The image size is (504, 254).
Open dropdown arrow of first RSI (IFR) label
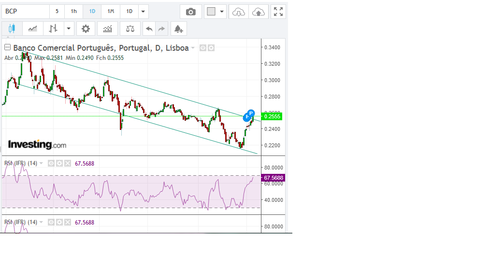point(41,163)
